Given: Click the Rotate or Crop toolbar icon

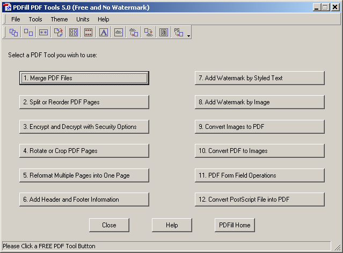Looking at the screenshot, I should [x=59, y=33].
